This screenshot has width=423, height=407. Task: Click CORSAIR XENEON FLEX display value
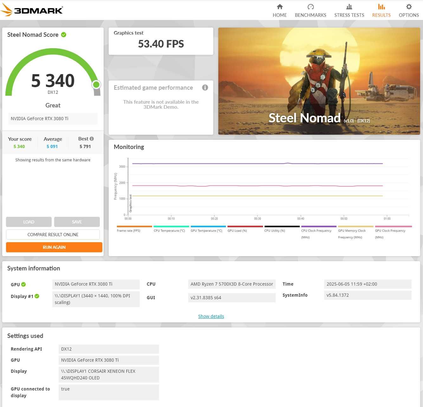coord(109,375)
